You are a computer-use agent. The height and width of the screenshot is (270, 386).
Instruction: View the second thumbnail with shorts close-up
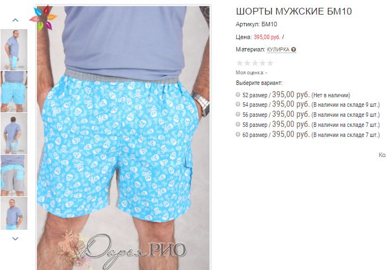click(14, 92)
